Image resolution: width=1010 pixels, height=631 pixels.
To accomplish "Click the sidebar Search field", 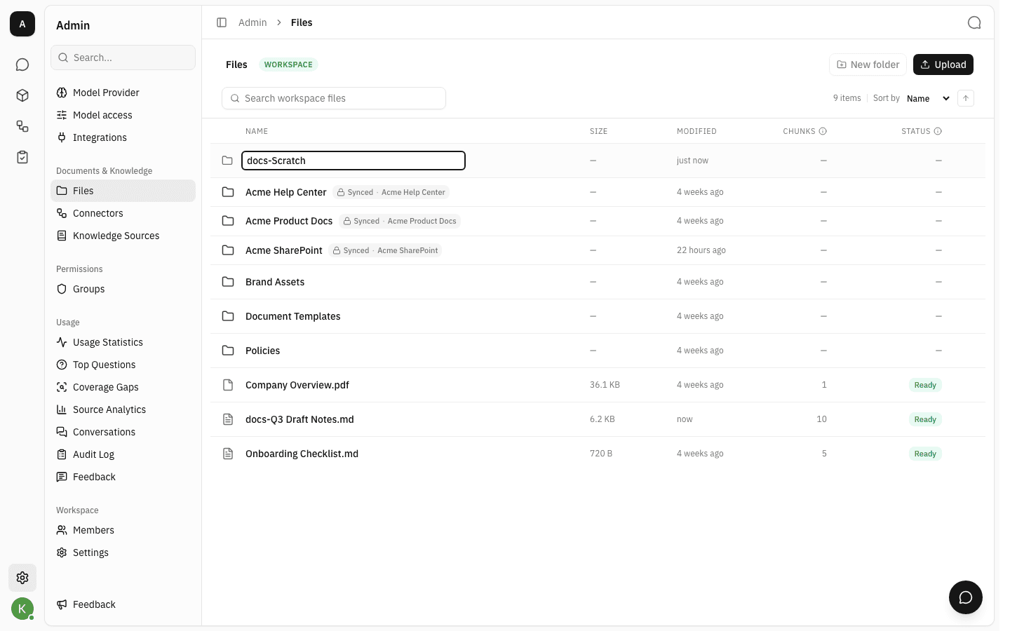I will coord(123,57).
